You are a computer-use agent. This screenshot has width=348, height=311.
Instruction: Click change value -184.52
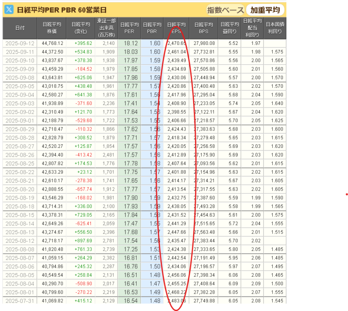click(84, 69)
